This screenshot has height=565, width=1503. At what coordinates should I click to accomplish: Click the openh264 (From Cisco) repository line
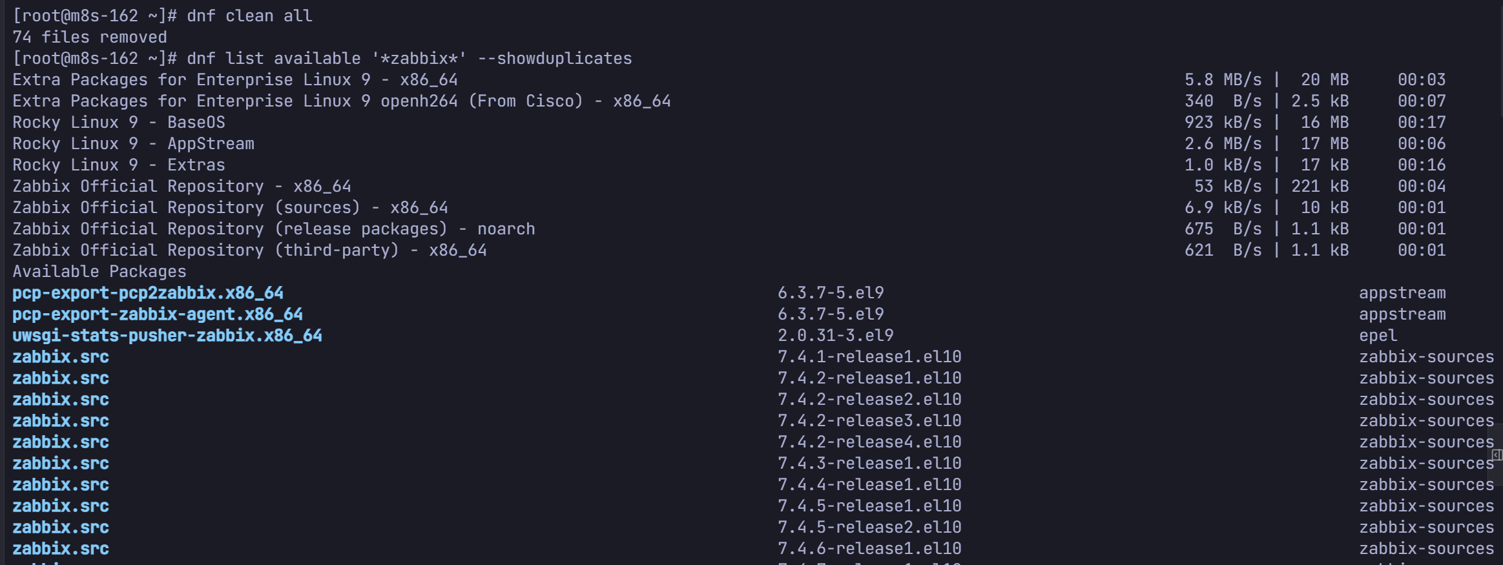342,101
